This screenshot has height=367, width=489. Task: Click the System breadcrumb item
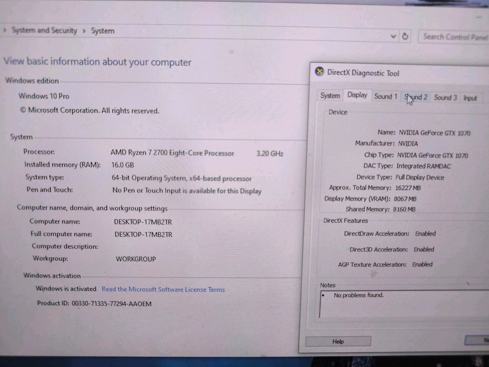(103, 31)
